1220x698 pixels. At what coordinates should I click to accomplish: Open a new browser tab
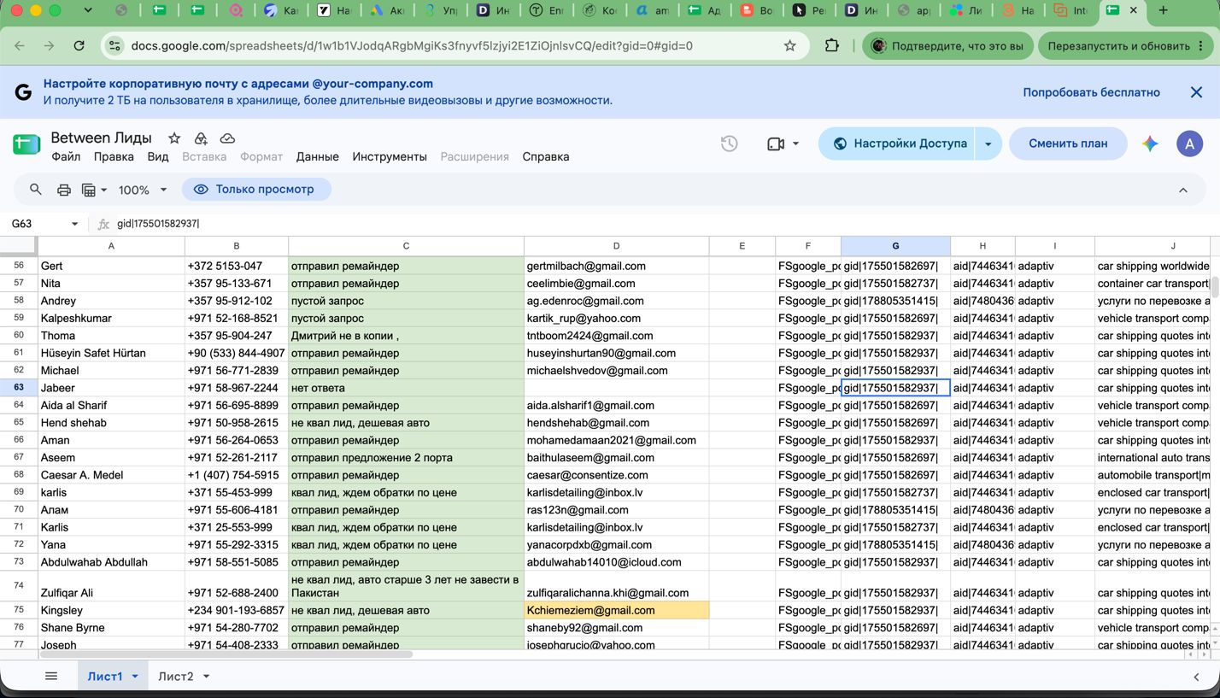1163,11
